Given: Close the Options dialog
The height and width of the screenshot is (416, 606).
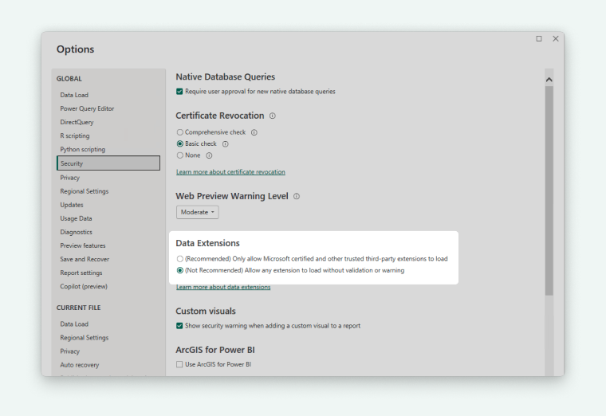Looking at the screenshot, I should tap(556, 38).
